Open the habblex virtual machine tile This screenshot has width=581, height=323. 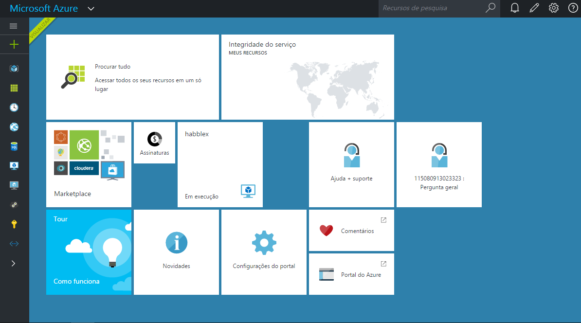pos(220,164)
